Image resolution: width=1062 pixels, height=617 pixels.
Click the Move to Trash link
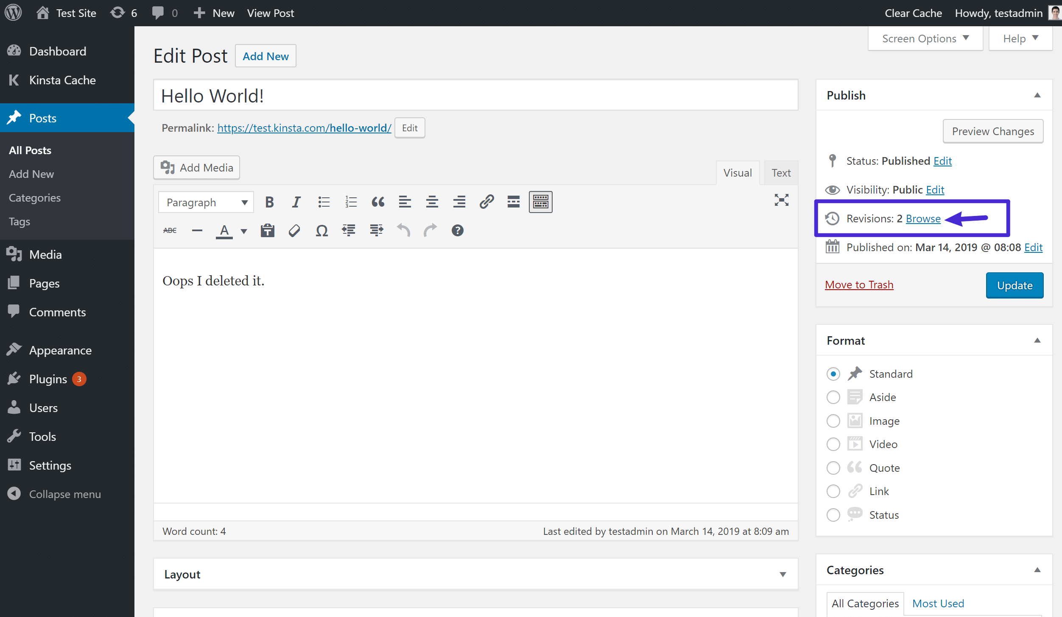point(859,285)
